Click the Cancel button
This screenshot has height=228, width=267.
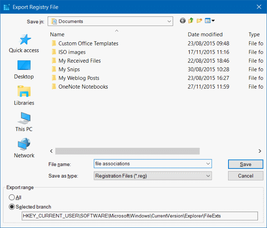click(246, 176)
